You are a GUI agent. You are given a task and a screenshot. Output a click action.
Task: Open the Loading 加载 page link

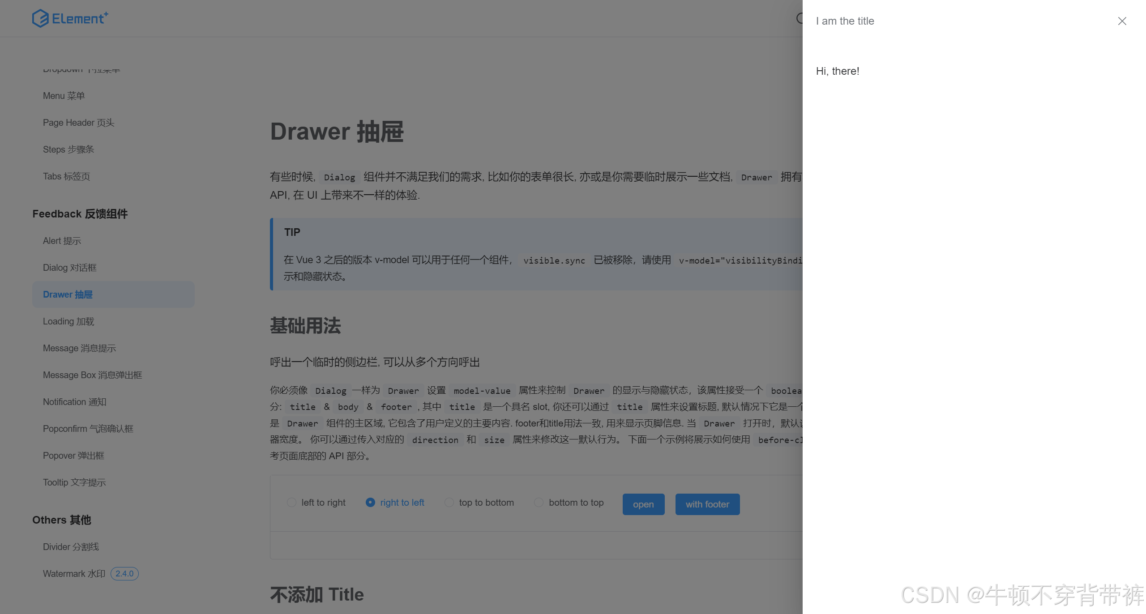tap(68, 321)
